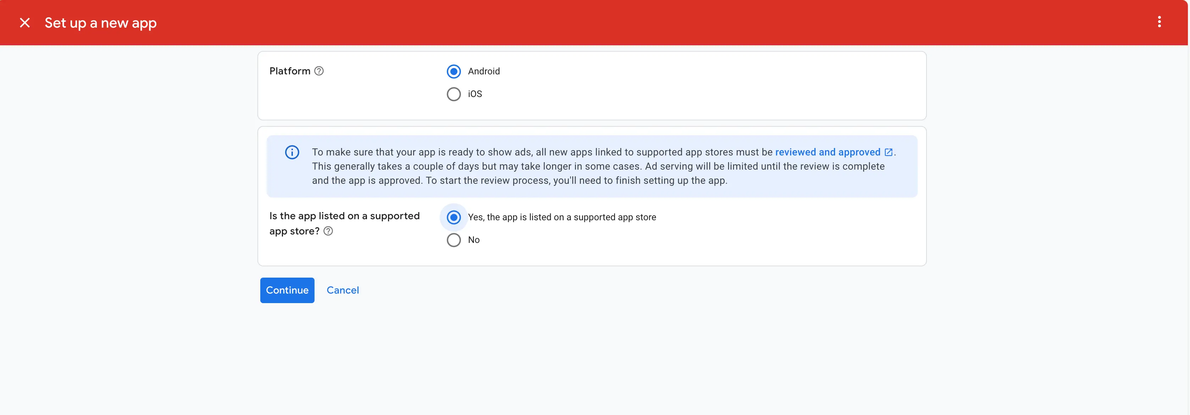Enable the No app store option
This screenshot has width=1190, height=415.
pos(453,241)
